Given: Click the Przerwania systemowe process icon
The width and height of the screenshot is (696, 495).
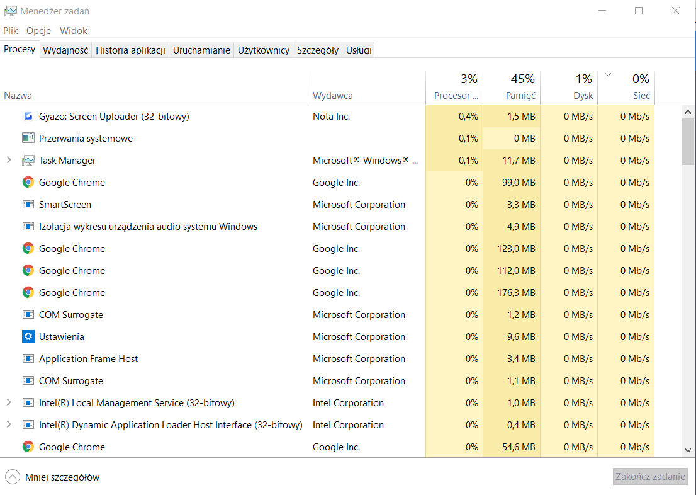Looking at the screenshot, I should click(x=28, y=138).
